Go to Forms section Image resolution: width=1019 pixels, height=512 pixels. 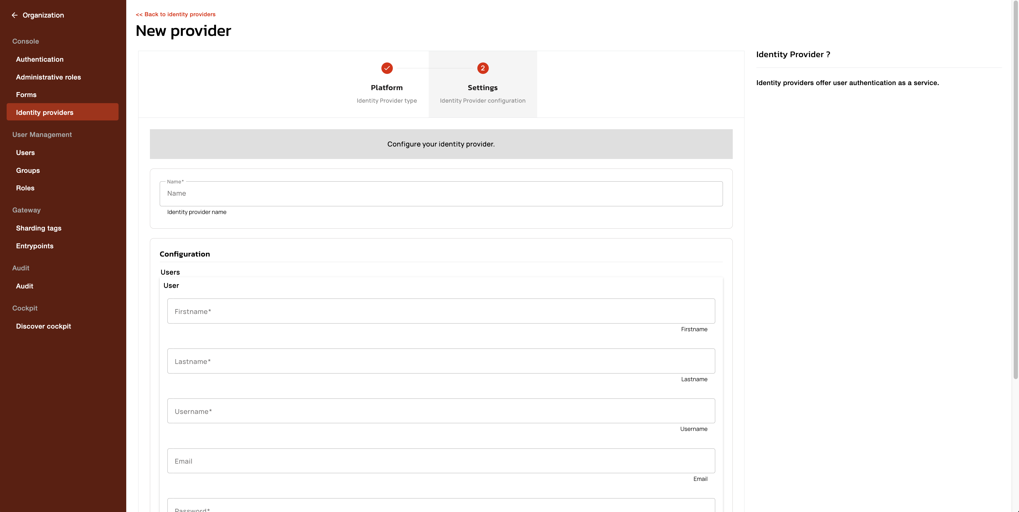pos(26,95)
